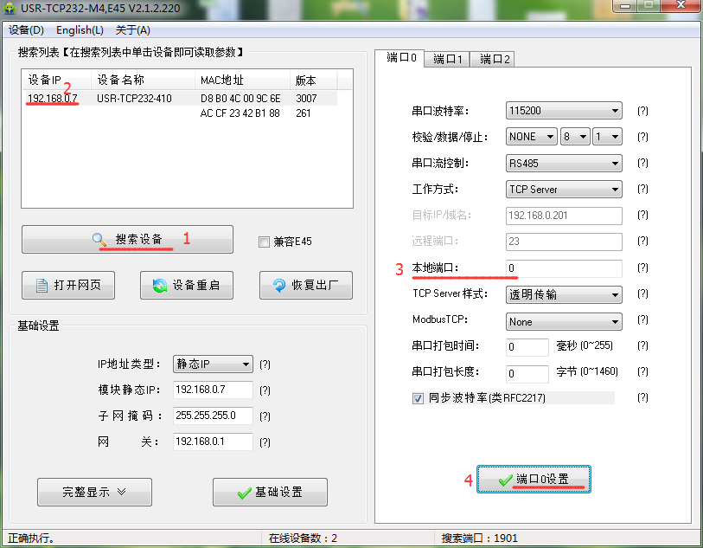Image resolution: width=703 pixels, height=548 pixels.
Task: Open help (?) next to 本地端口
Action: [642, 268]
